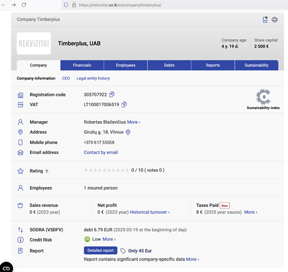This screenshot has height=272, width=288.
Task: Click the debt 6.79 EUR text
Action: [98, 230]
